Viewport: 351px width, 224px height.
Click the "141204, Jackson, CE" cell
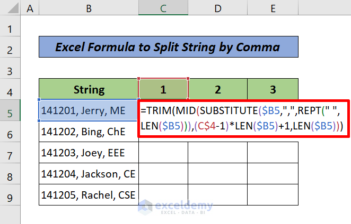[x=89, y=174]
